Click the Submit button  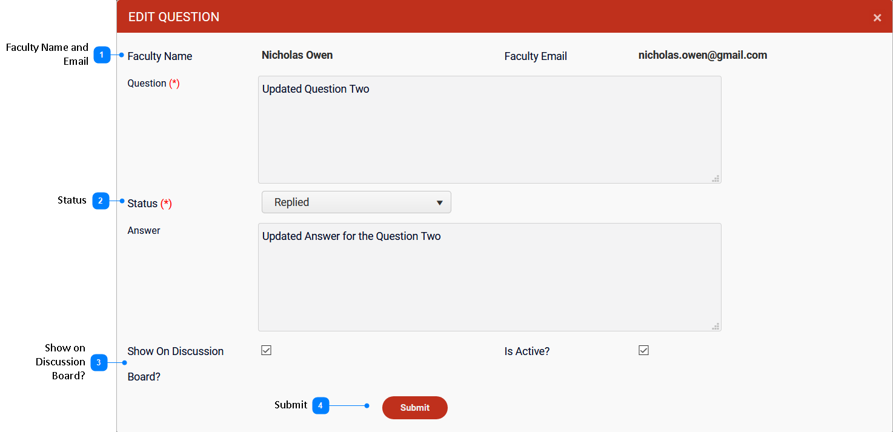(415, 408)
